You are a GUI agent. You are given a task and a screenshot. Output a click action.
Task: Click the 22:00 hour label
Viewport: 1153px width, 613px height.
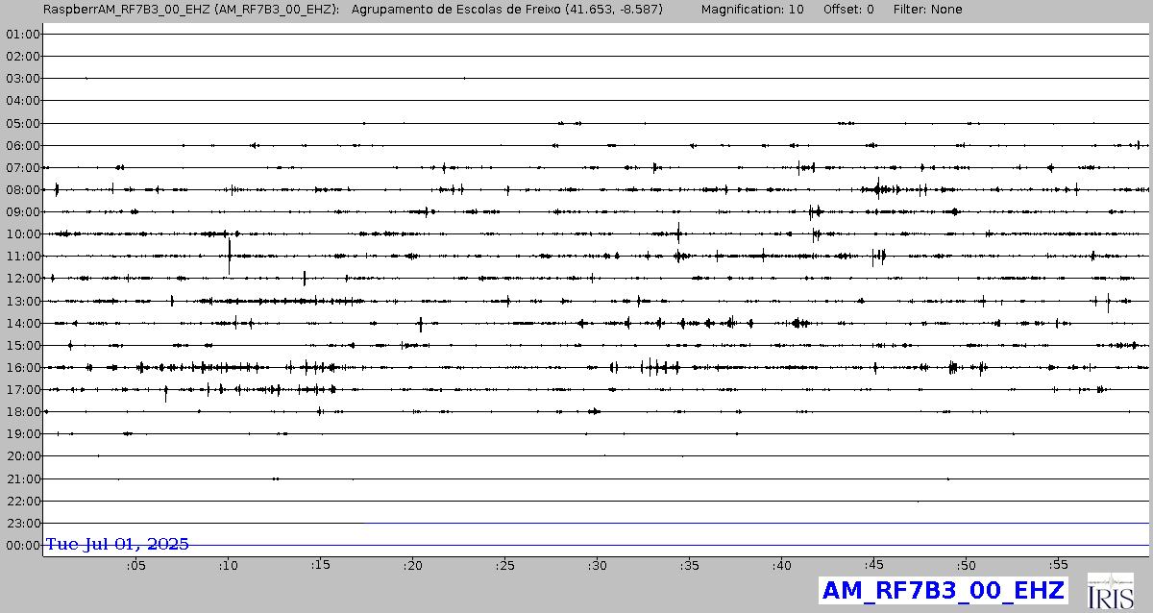pyautogui.click(x=22, y=501)
